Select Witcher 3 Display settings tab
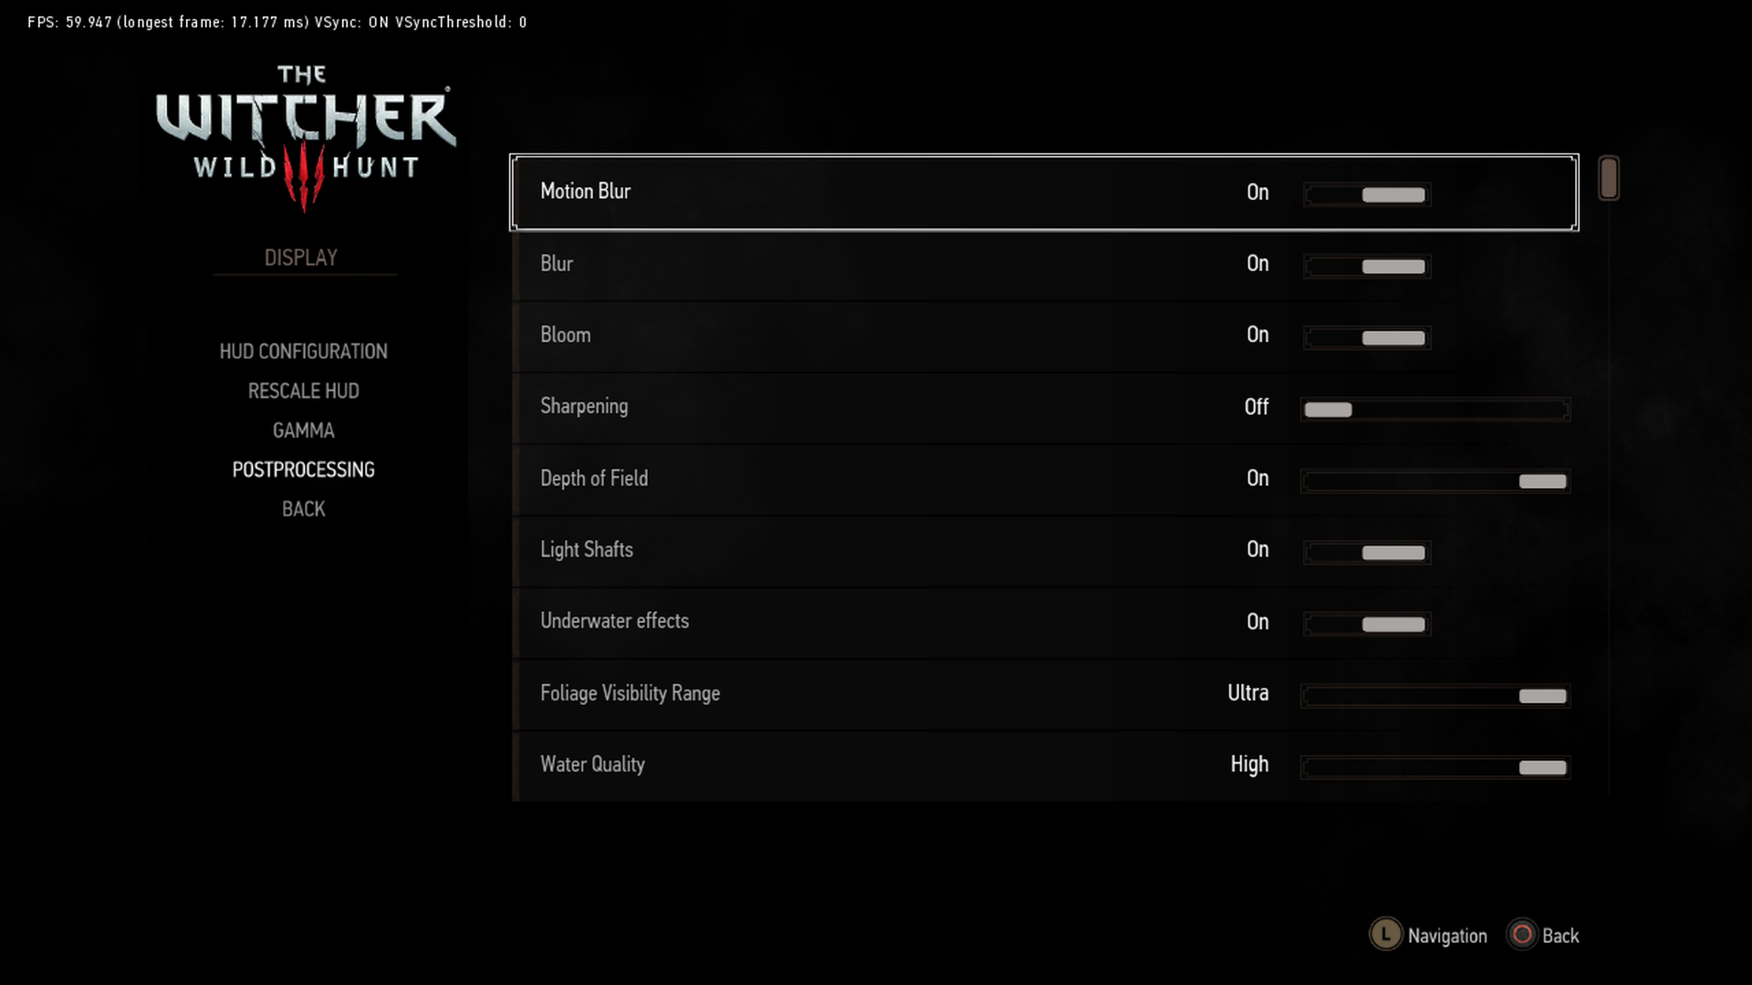Screen dimensions: 1752x985 coord(301,257)
